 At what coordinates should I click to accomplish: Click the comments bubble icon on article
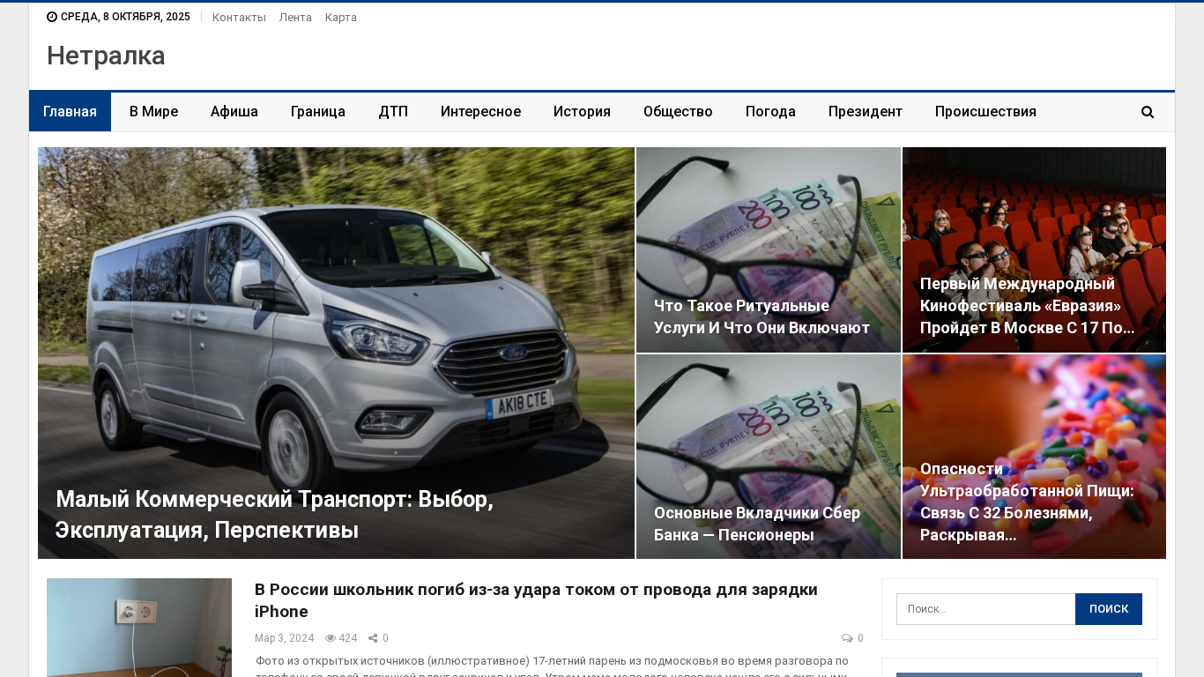click(847, 638)
